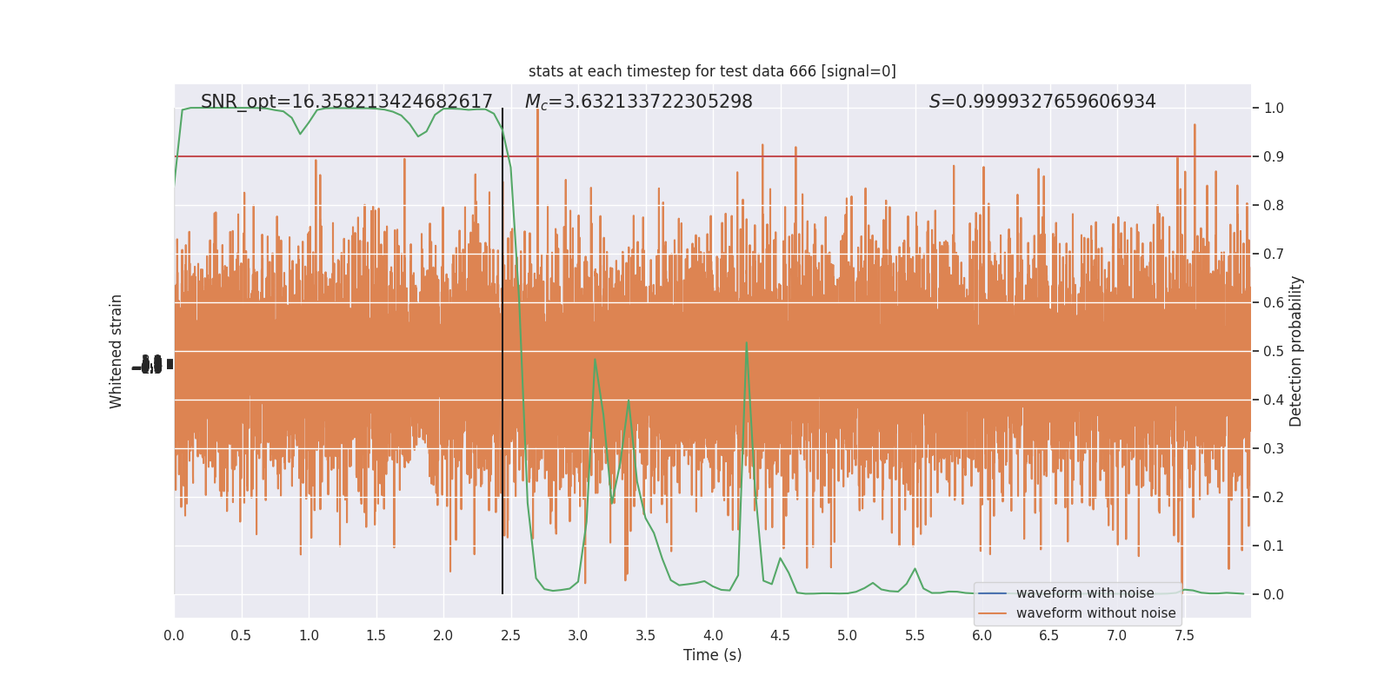Click right-axis probability tick 0.5
The width and height of the screenshot is (1391, 695).
(1274, 352)
